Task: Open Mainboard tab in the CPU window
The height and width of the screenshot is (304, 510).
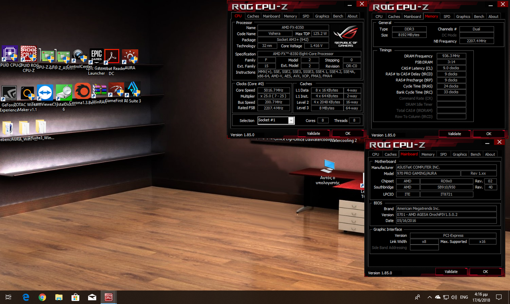Action: 271,16
